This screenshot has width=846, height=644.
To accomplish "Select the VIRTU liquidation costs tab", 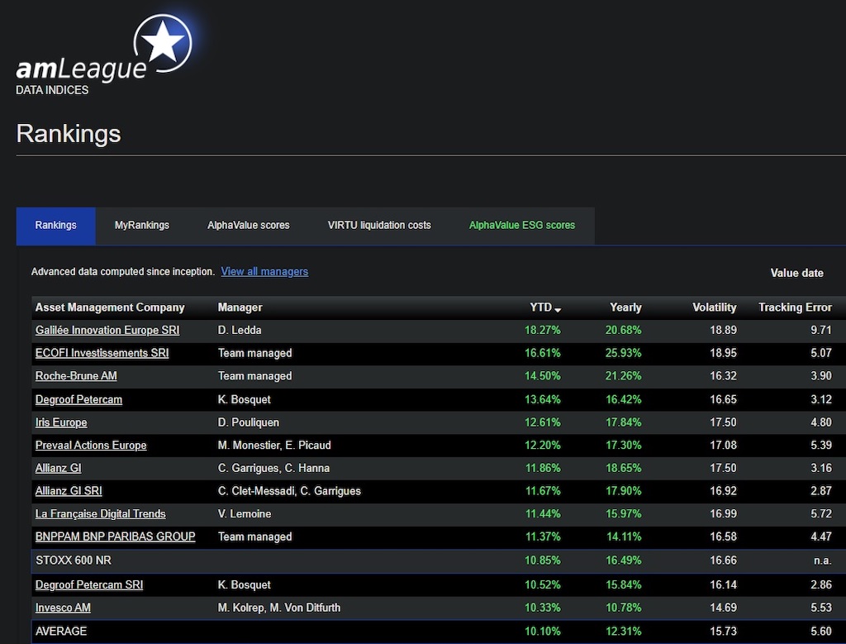I will pos(379,226).
